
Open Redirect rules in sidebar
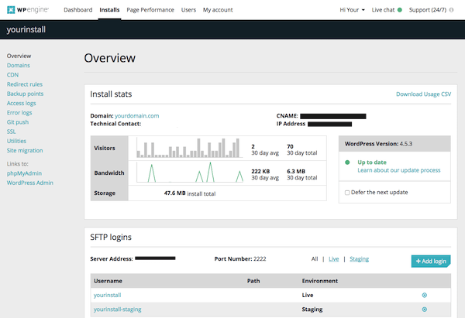point(25,84)
